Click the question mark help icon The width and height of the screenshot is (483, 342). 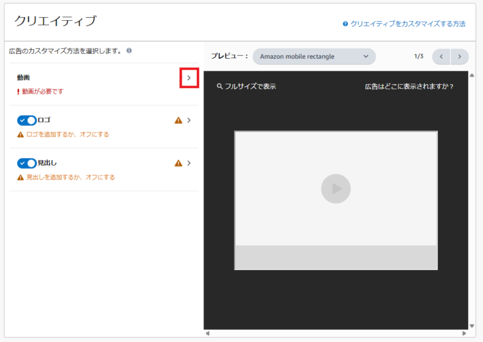click(345, 24)
